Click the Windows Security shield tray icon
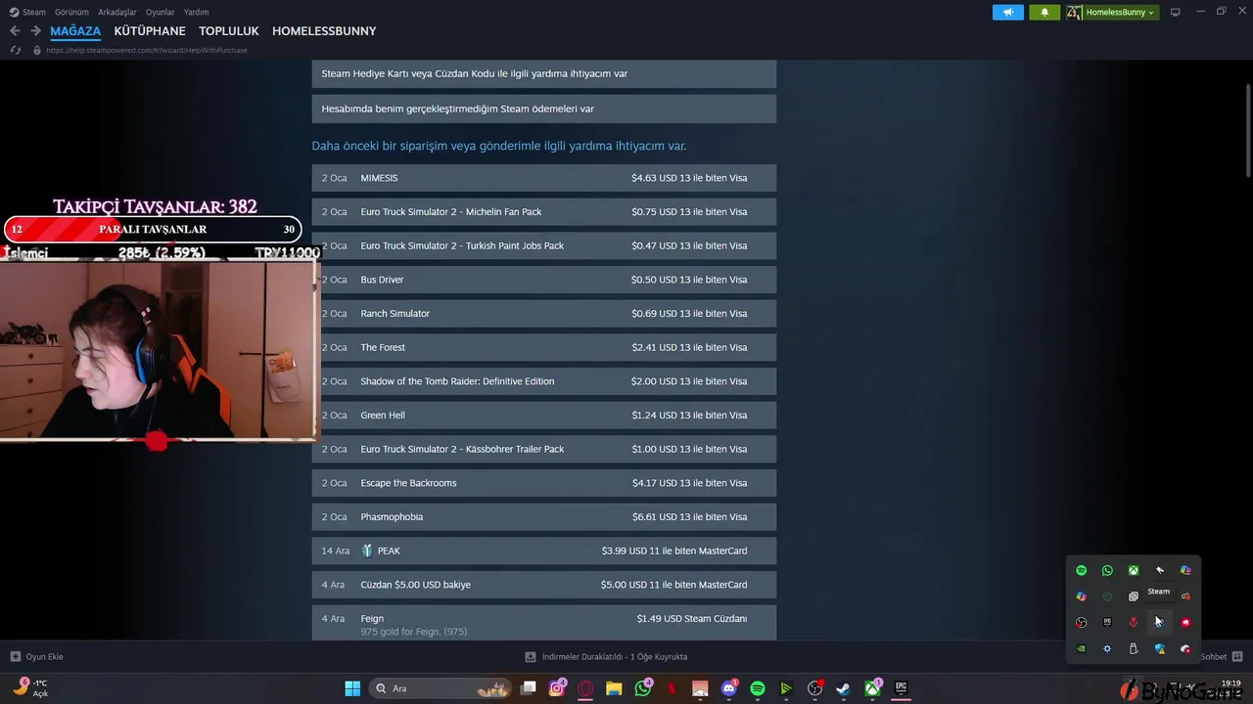Screen dimensions: 1253x704 pos(1160,648)
